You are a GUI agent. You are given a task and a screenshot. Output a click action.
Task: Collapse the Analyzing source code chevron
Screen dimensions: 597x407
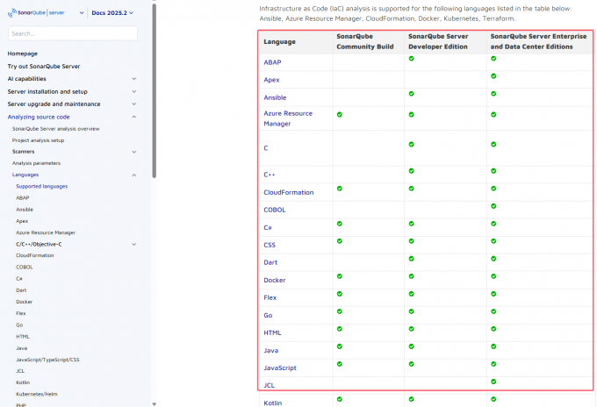[134, 117]
